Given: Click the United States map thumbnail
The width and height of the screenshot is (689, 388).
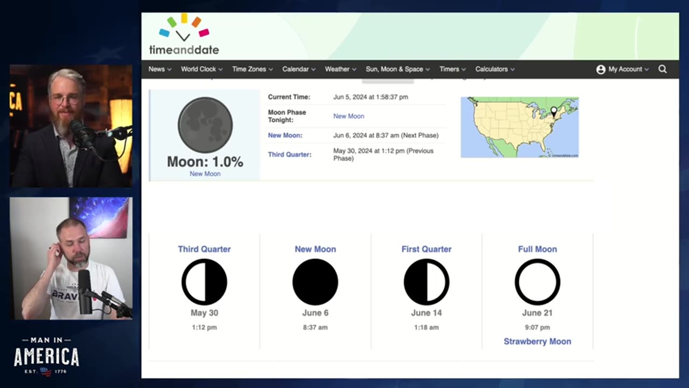Looking at the screenshot, I should click(519, 127).
